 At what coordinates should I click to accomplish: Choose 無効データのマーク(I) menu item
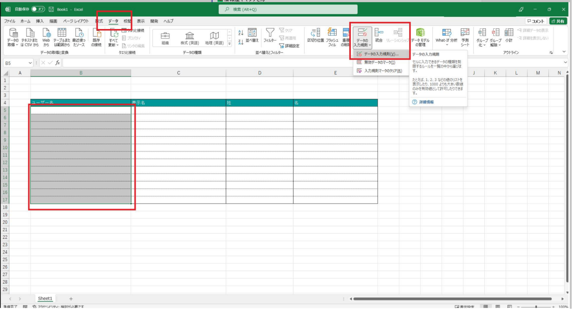pyautogui.click(x=381, y=62)
